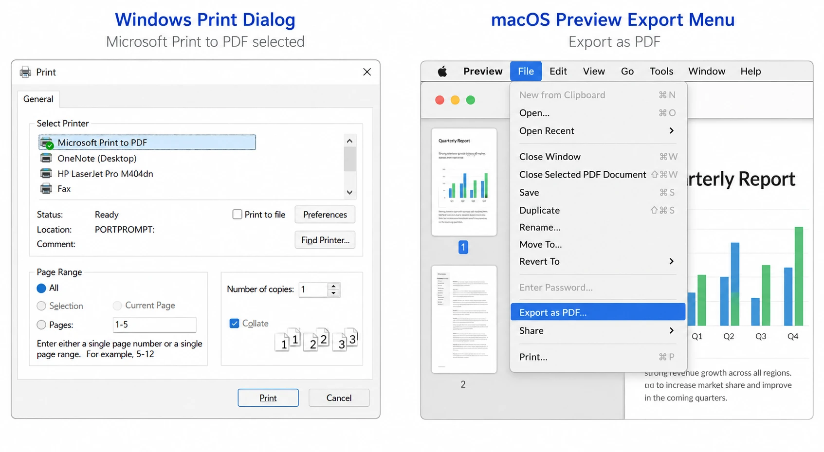Select HP LaserJet Pro M404dn printer name
This screenshot has height=452, width=824.
click(105, 174)
